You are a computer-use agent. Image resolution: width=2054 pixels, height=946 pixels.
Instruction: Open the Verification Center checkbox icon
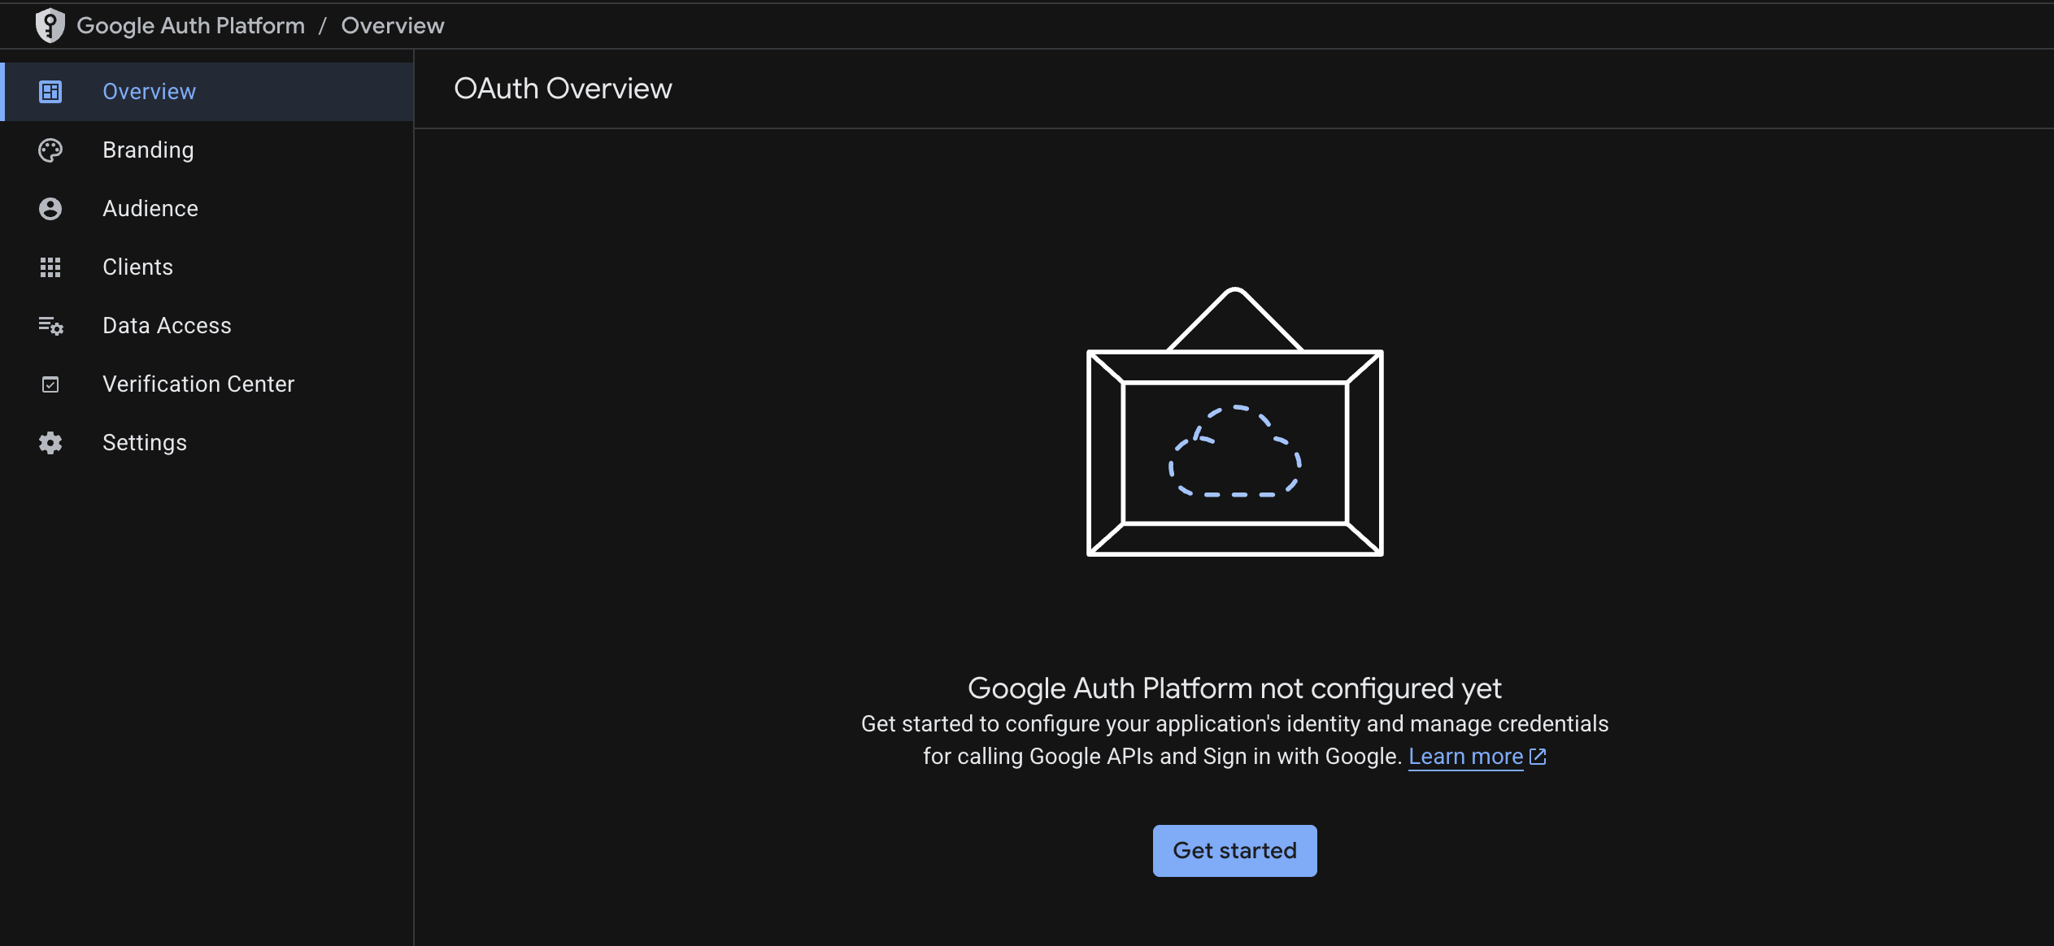pyautogui.click(x=50, y=384)
